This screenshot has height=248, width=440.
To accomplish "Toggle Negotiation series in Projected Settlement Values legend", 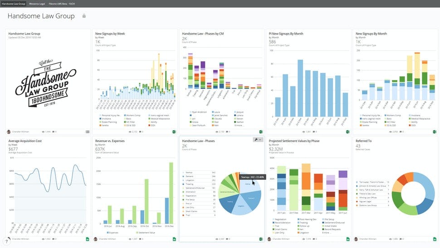I will pos(279,219).
